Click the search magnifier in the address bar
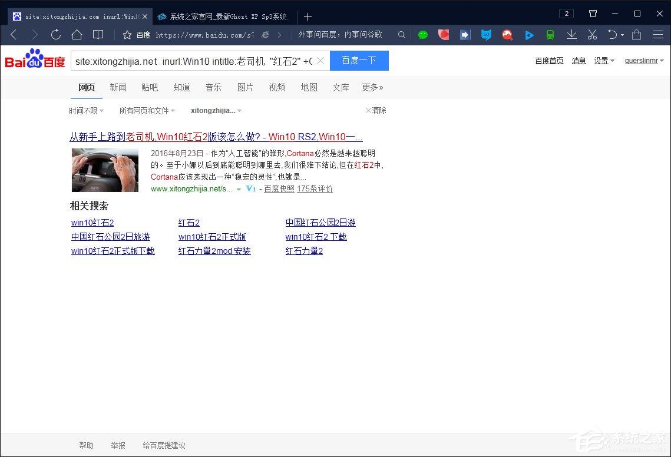Image resolution: width=671 pixels, height=457 pixels. click(x=401, y=35)
